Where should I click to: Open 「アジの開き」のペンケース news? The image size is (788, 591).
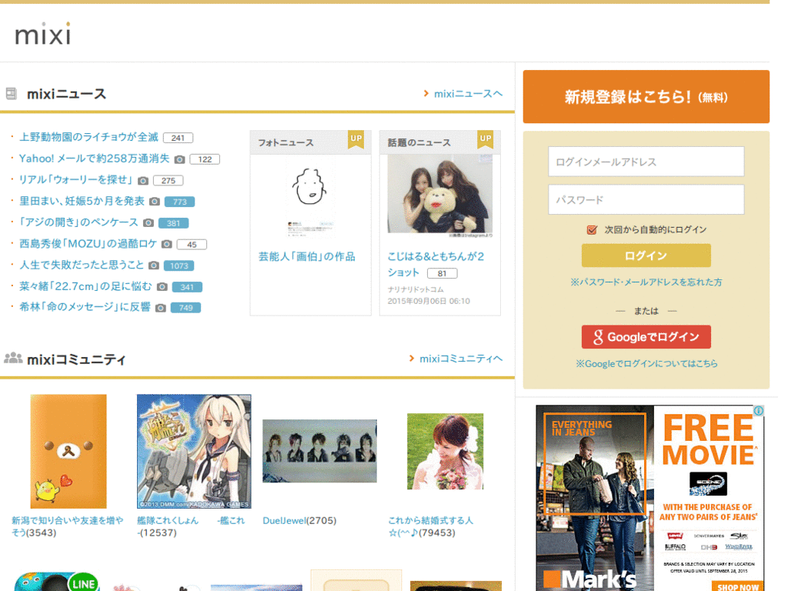(79, 222)
